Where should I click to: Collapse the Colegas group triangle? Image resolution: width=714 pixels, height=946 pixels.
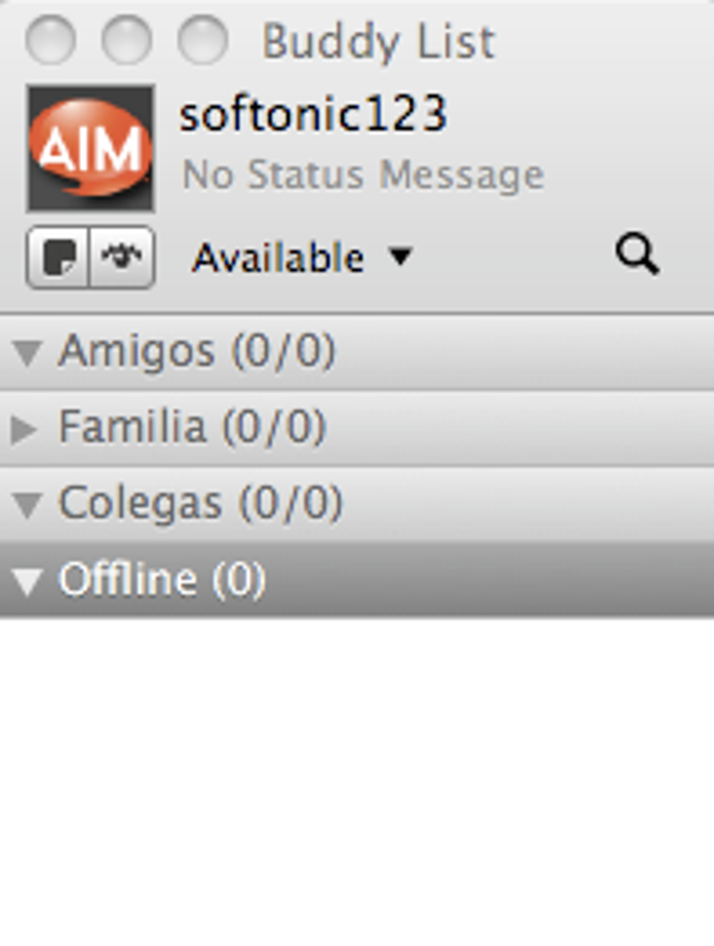click(x=27, y=505)
